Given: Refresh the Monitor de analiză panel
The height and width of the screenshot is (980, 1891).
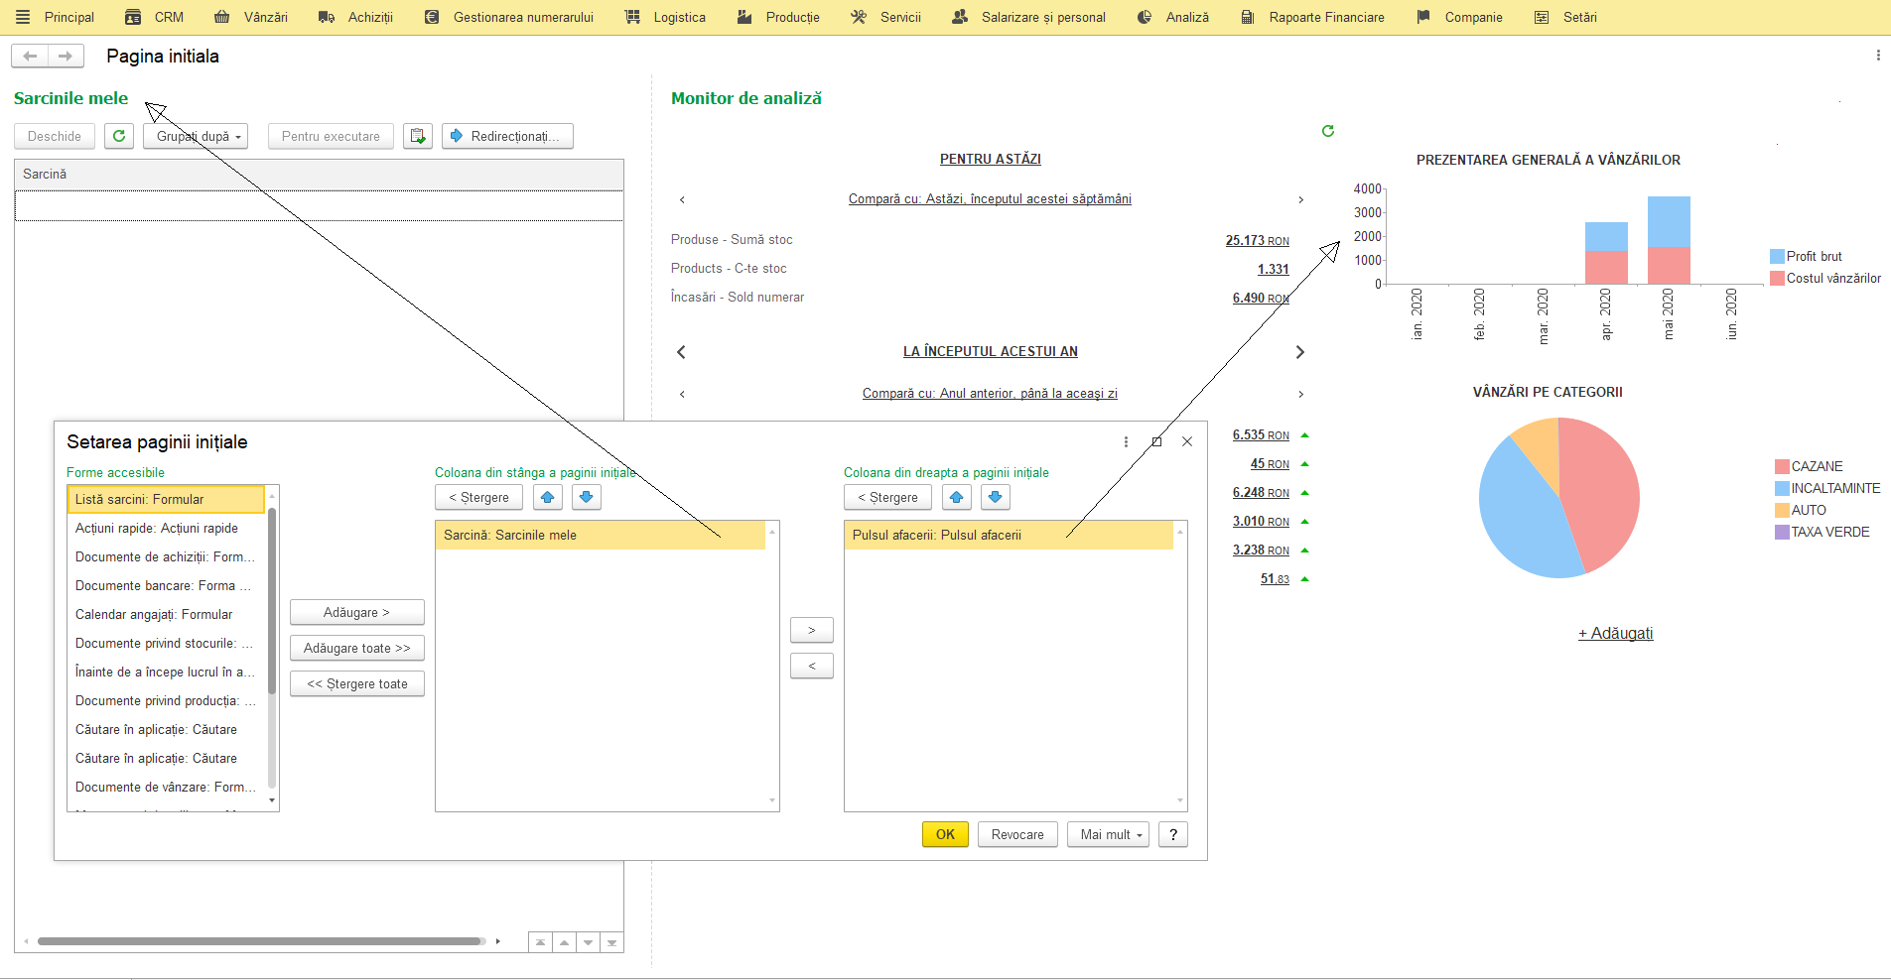Looking at the screenshot, I should click(x=1328, y=131).
